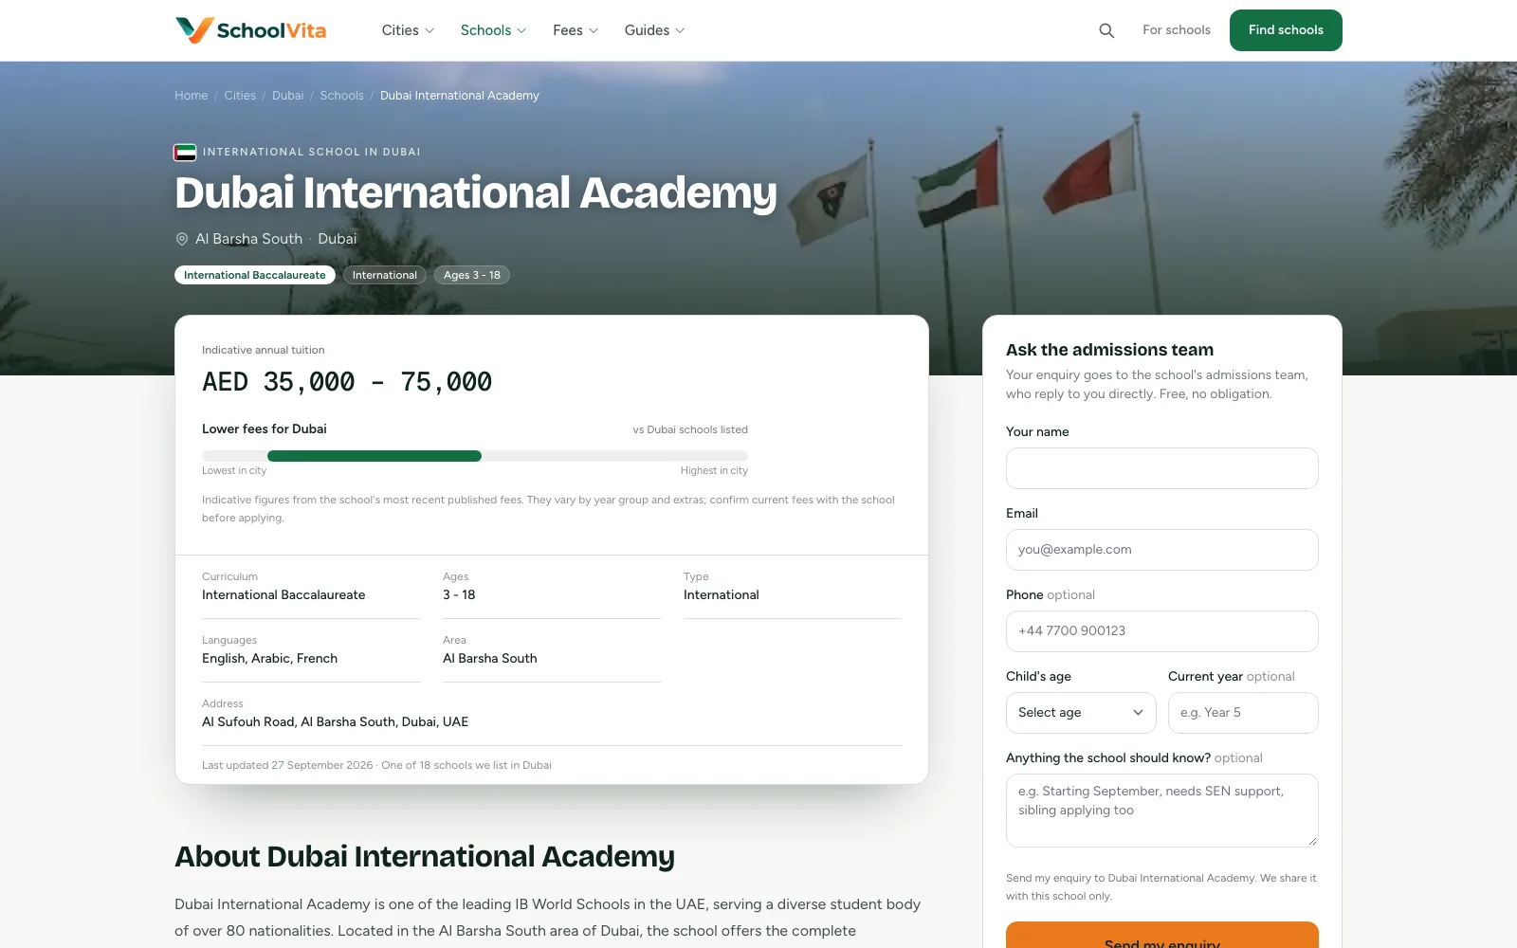Open the search magnifier icon
The width and height of the screenshot is (1517, 948).
point(1106,30)
